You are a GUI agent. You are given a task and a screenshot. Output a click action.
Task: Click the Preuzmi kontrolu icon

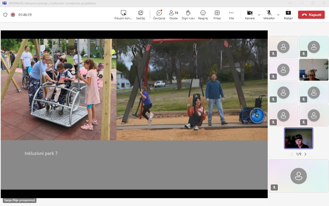(x=123, y=14)
